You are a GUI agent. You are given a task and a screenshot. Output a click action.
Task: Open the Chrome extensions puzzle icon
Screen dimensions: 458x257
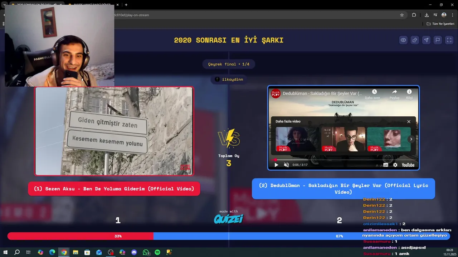pyautogui.click(x=414, y=15)
